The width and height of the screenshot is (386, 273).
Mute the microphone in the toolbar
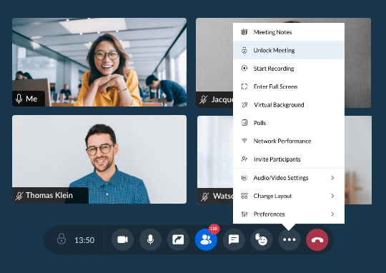point(150,239)
